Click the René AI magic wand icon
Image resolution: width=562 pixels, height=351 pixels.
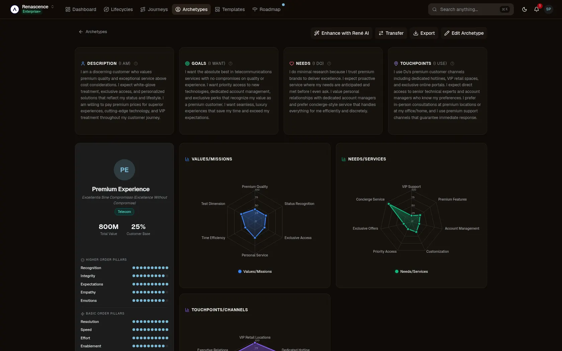[x=317, y=33]
